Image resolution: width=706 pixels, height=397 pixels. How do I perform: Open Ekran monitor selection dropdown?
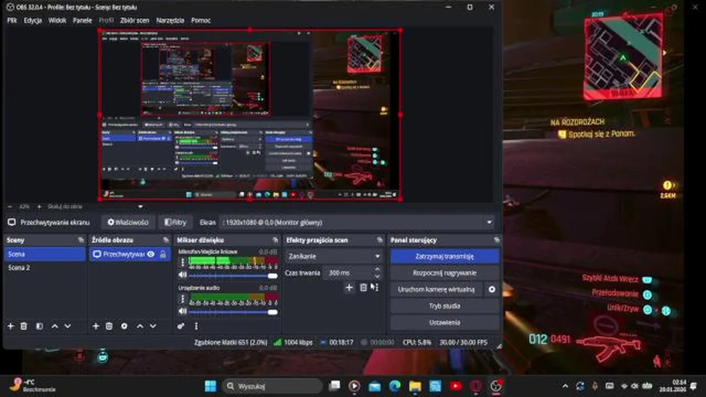click(357, 222)
